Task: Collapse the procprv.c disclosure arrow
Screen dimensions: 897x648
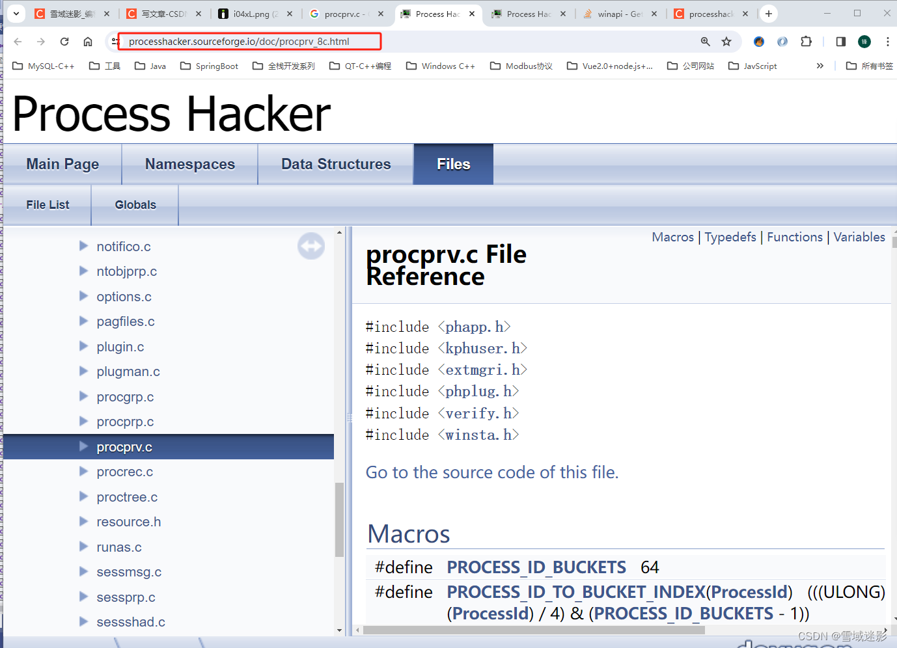Action: click(x=83, y=446)
